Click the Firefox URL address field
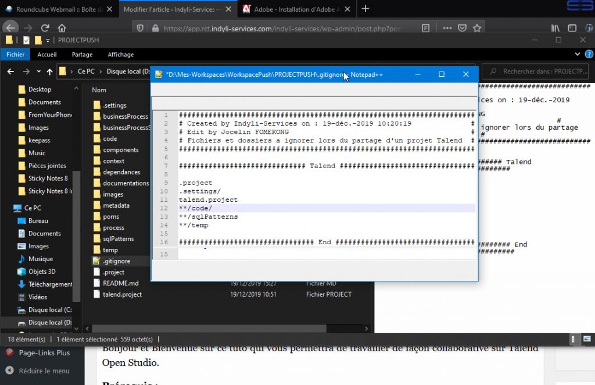The width and height of the screenshot is (595, 385). click(282, 28)
